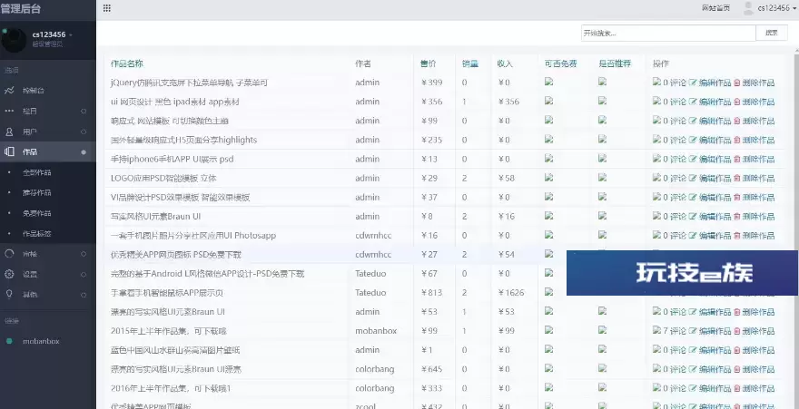Click the 控制台 dashboard chart icon
The height and width of the screenshot is (409, 799).
click(x=9, y=91)
